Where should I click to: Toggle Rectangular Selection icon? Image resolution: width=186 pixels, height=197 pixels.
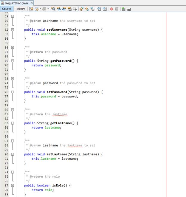click(75, 9)
